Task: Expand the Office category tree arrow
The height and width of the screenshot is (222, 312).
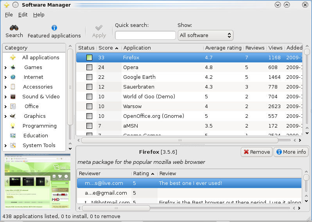Action: pyautogui.click(x=5, y=107)
